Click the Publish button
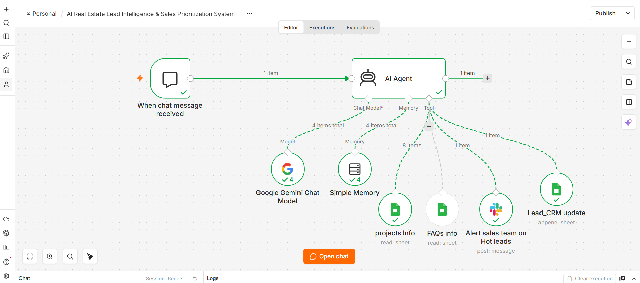640x283 pixels. coord(605,13)
